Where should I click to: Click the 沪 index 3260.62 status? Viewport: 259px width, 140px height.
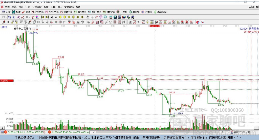click(x=25, y=132)
